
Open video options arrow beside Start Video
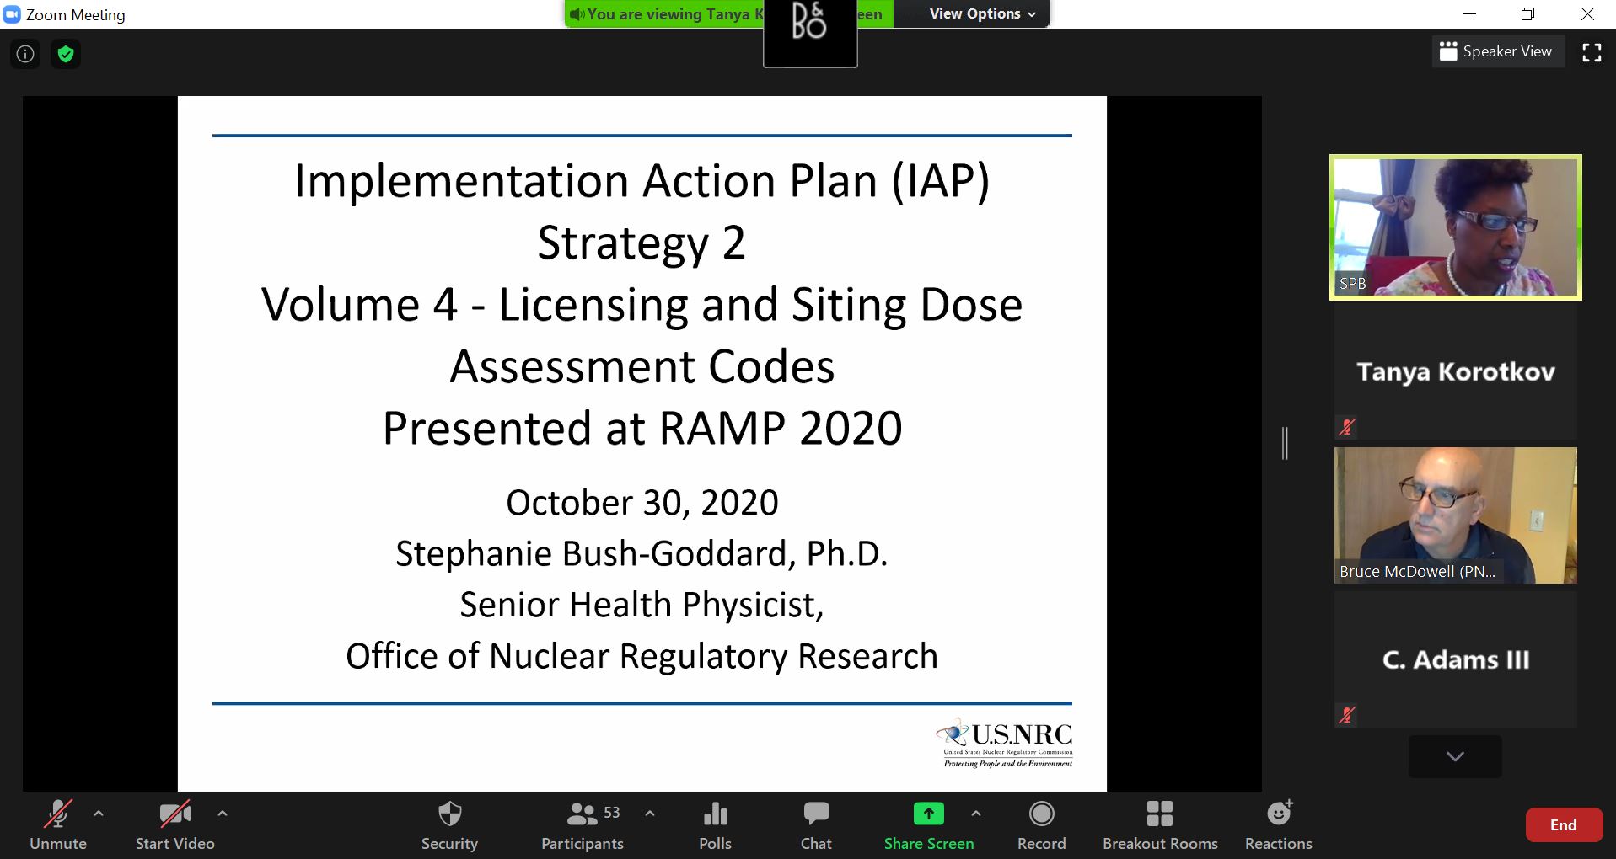(223, 814)
